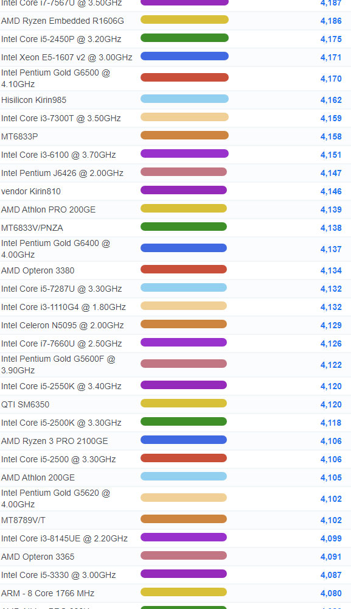Image resolution: width=351 pixels, height=609 pixels.
Task: Select Intel Celeron N5095 @ 2.00GHz name
Action: pyautogui.click(x=63, y=325)
